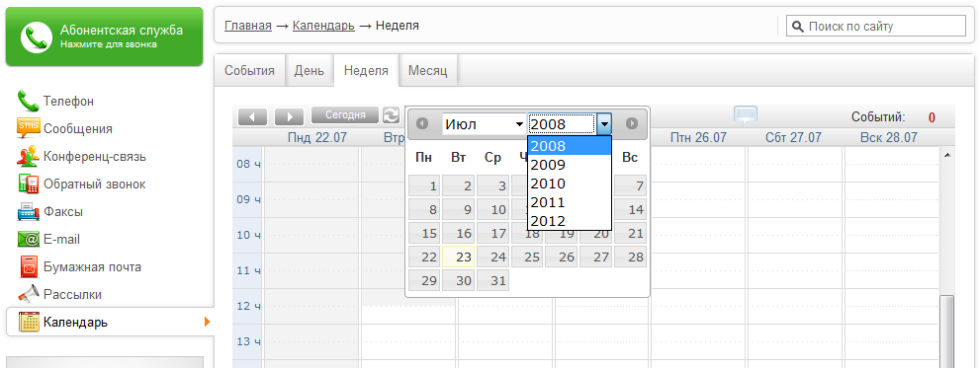Click the Поиск по сайту search field
Screen dimensions: 978x368
[x=876, y=27]
